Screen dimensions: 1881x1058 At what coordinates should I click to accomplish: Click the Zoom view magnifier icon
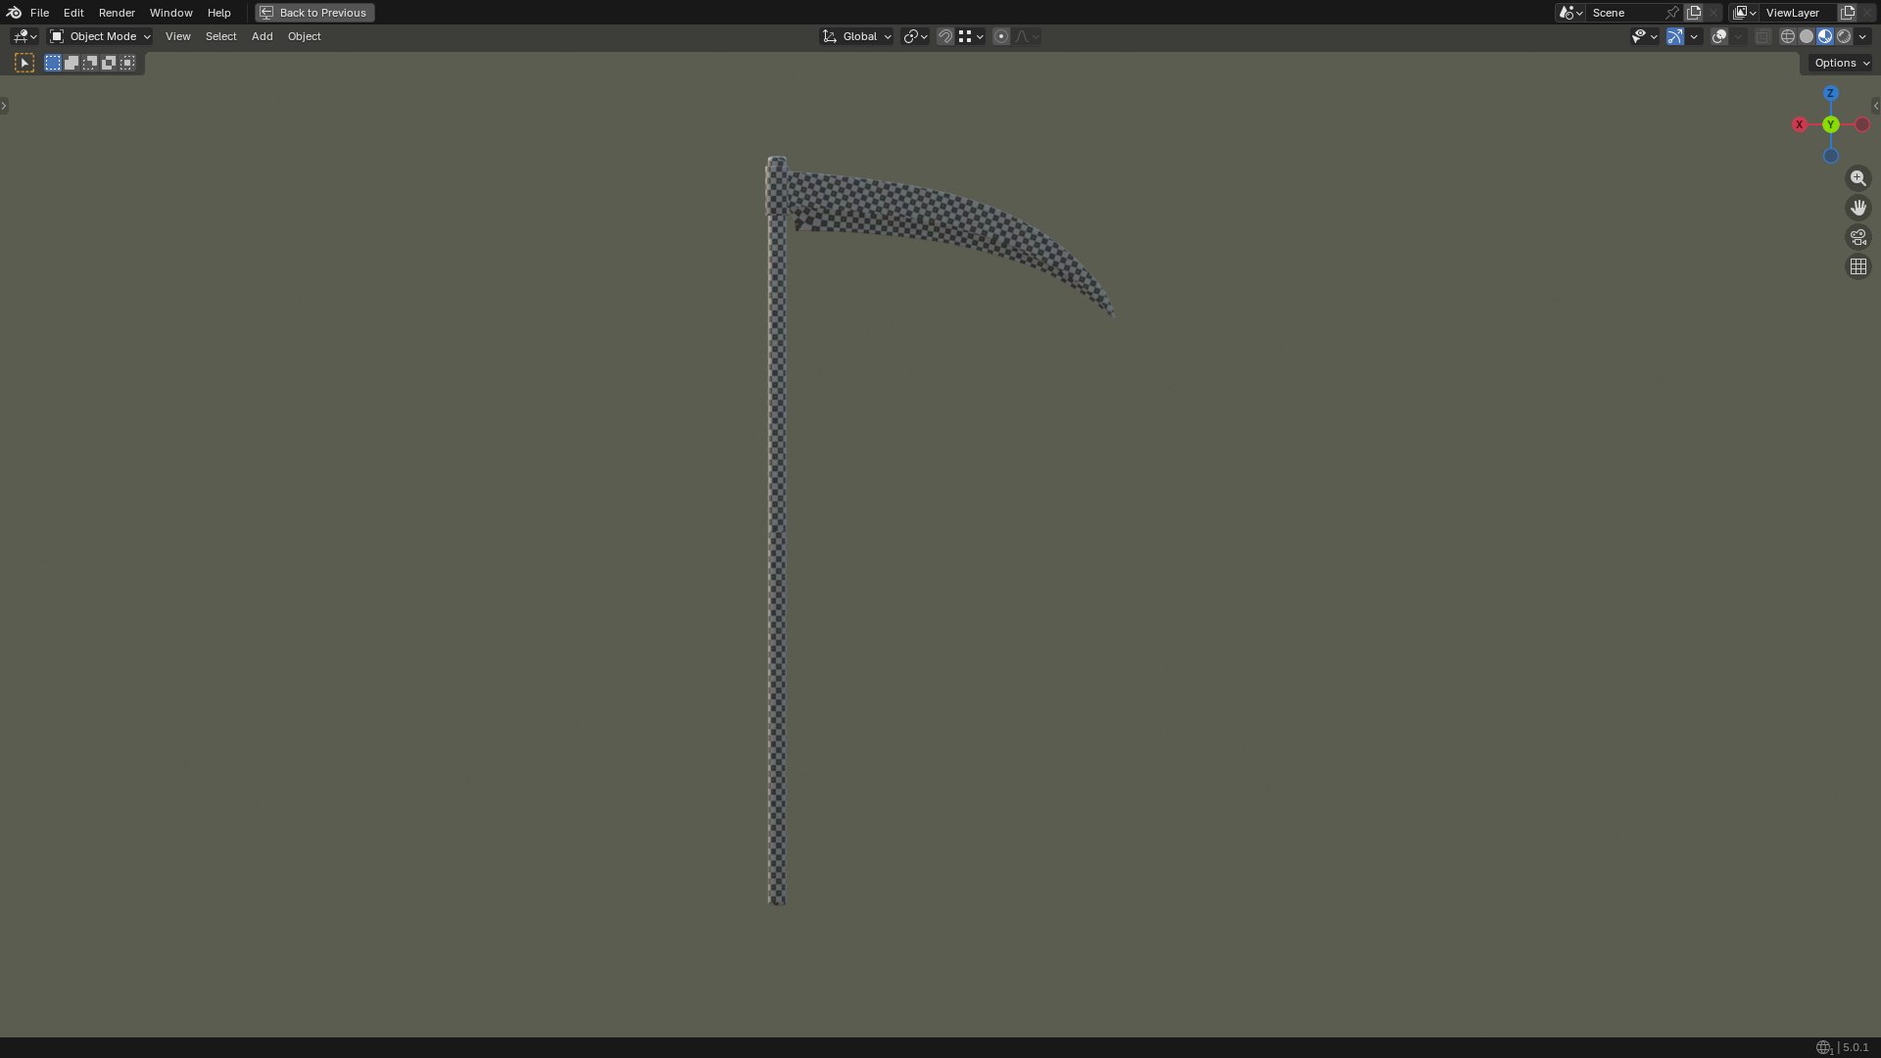pos(1858,178)
